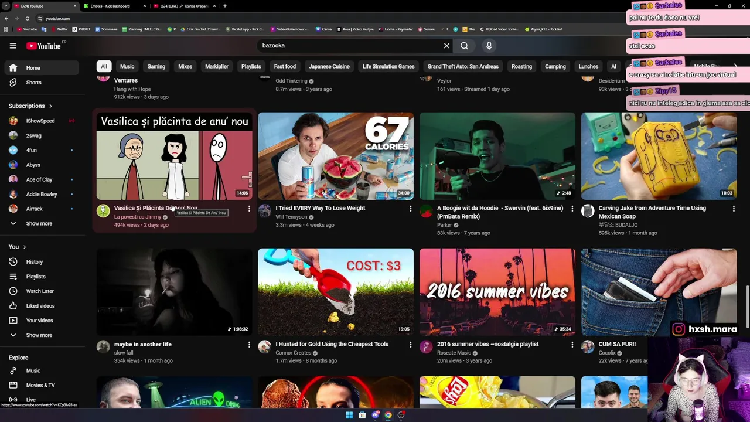Expand 'You' list with Show more
The width and height of the screenshot is (750, 422).
[40, 335]
